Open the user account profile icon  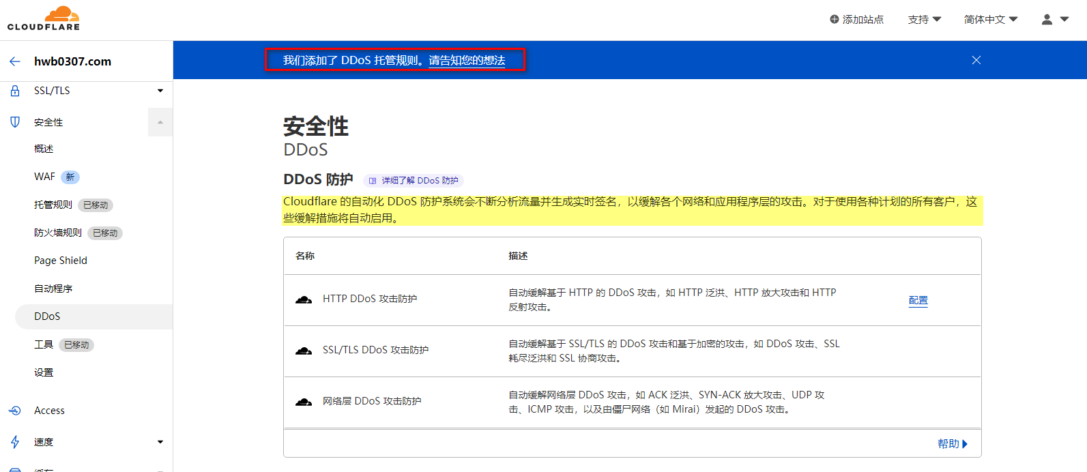[1047, 20]
